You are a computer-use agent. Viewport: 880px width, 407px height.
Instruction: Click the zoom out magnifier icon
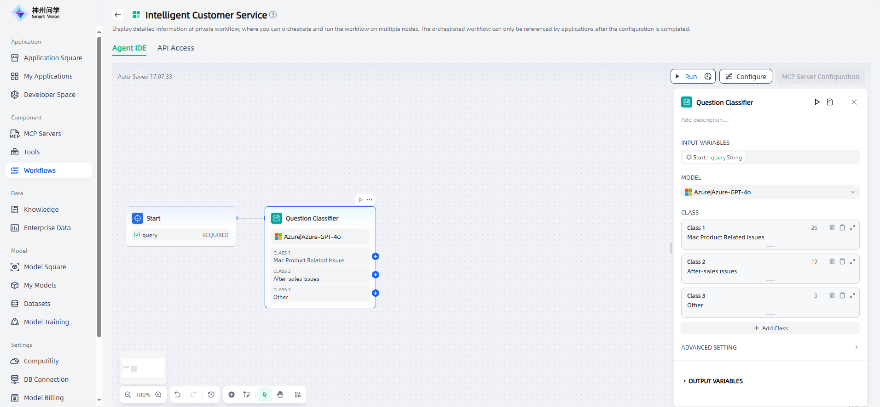(128, 395)
